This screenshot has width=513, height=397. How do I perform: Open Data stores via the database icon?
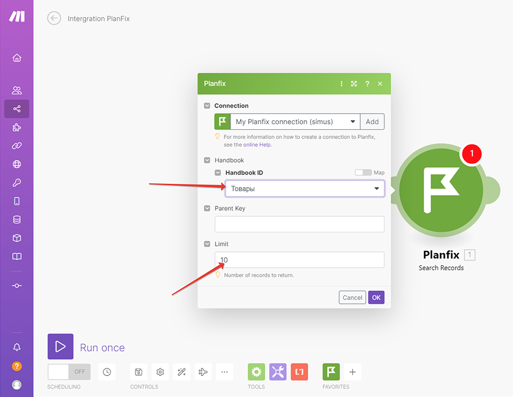tap(17, 219)
